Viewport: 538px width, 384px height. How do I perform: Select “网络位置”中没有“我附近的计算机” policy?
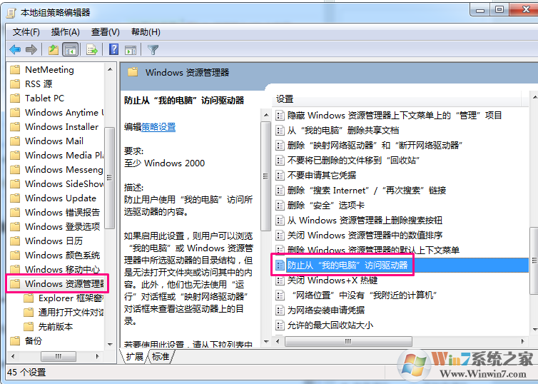364,295
